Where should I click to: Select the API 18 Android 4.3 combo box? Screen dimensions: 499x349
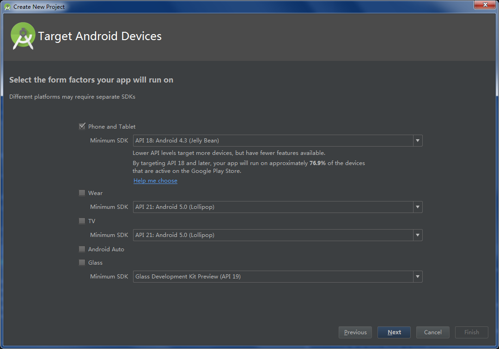point(278,141)
